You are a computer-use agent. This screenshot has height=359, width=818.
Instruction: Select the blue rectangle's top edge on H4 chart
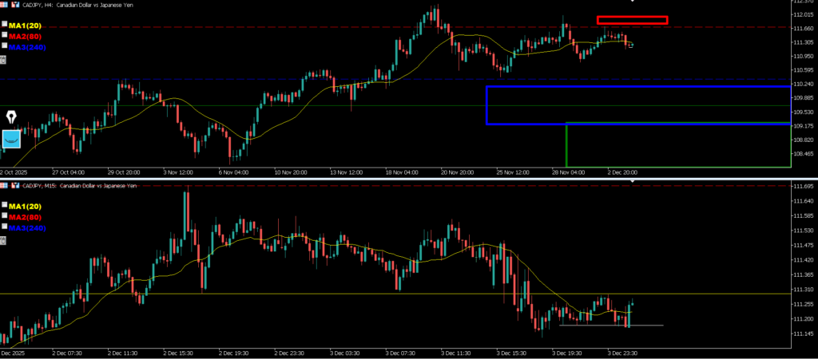(x=639, y=86)
